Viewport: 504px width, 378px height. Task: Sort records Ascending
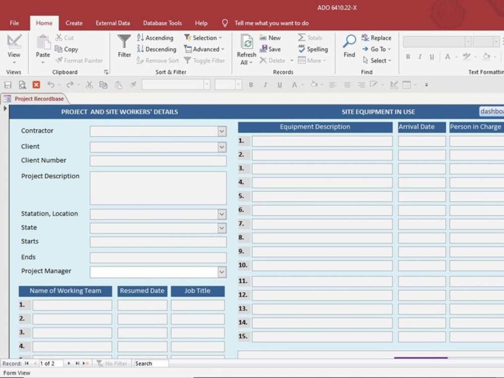(155, 38)
